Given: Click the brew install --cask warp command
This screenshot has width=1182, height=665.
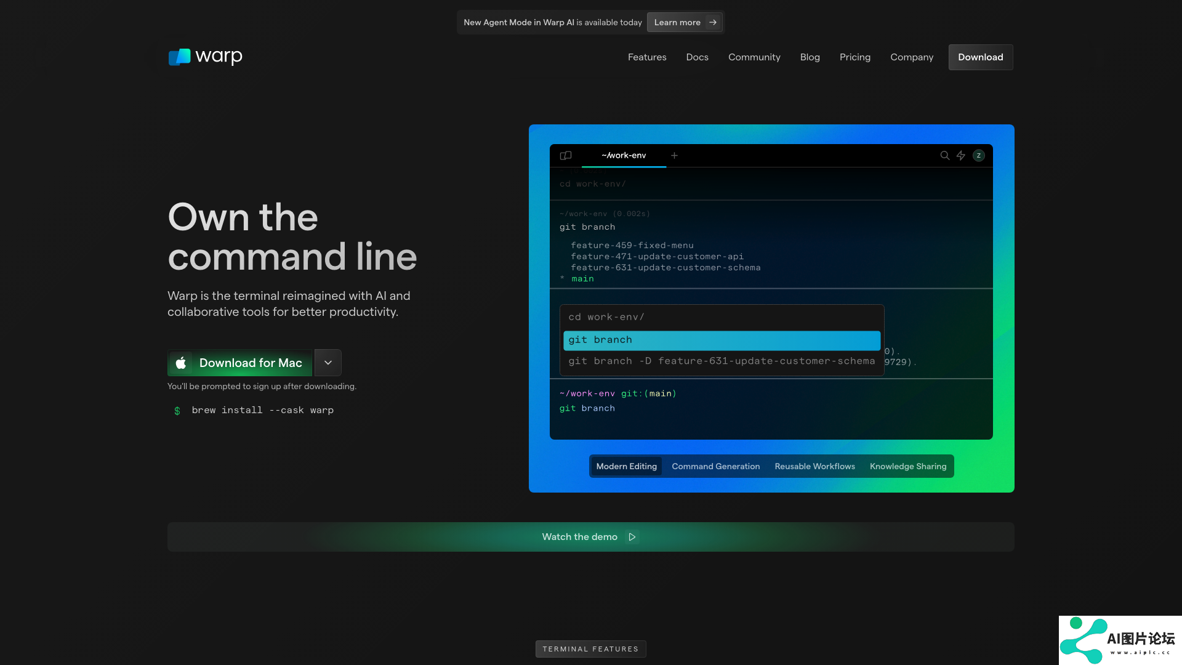Looking at the screenshot, I should click(x=263, y=410).
